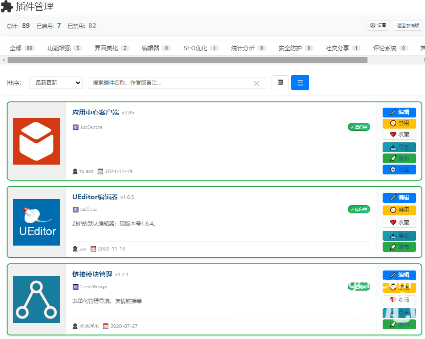The height and width of the screenshot is (339, 425).
Task: Export UEditor plugin via 导出
Action: (399, 236)
